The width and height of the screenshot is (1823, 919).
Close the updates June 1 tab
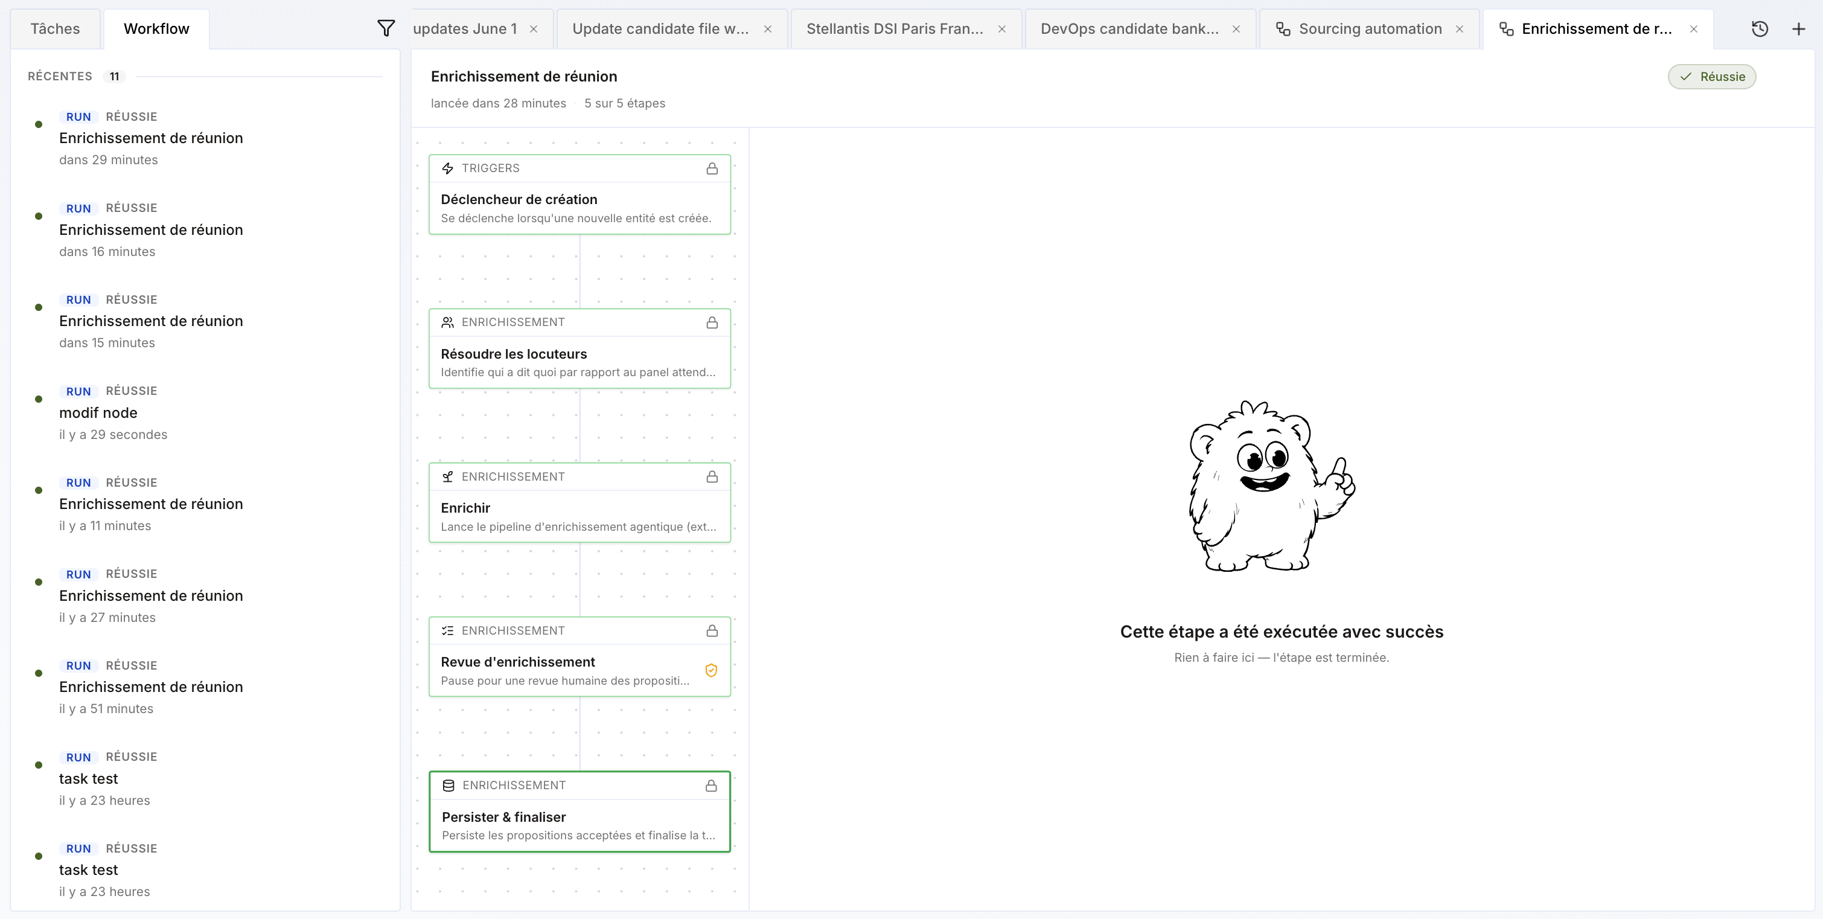point(534,29)
